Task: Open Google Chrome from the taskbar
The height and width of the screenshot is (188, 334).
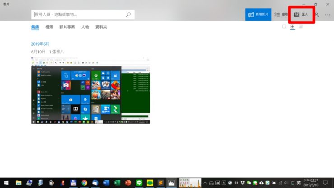Action: tap(84, 183)
